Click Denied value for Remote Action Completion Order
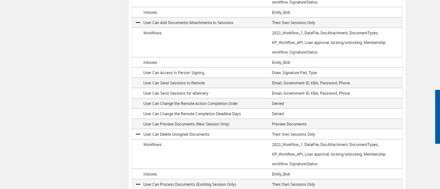440x189 pixels. [x=278, y=104]
